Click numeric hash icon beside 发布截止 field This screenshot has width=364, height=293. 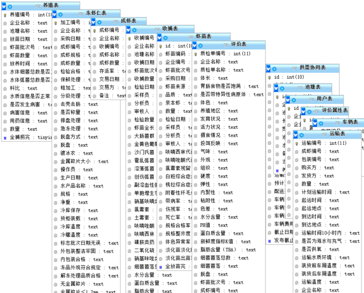click(270, 241)
